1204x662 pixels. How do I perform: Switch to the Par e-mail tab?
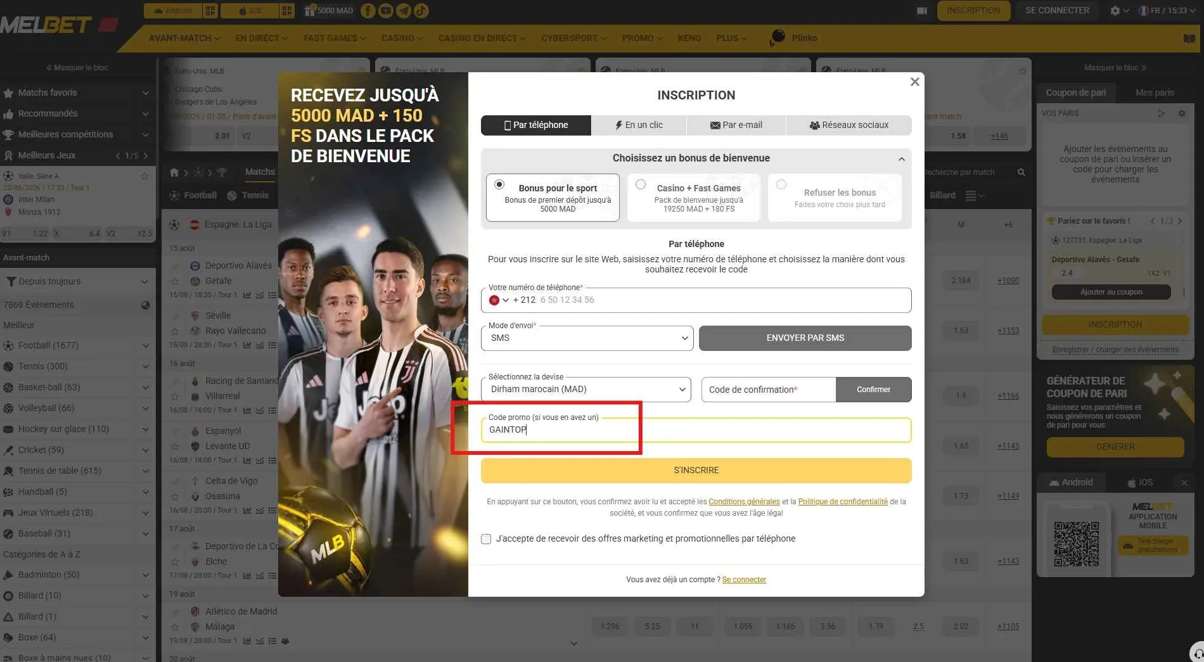tap(736, 125)
